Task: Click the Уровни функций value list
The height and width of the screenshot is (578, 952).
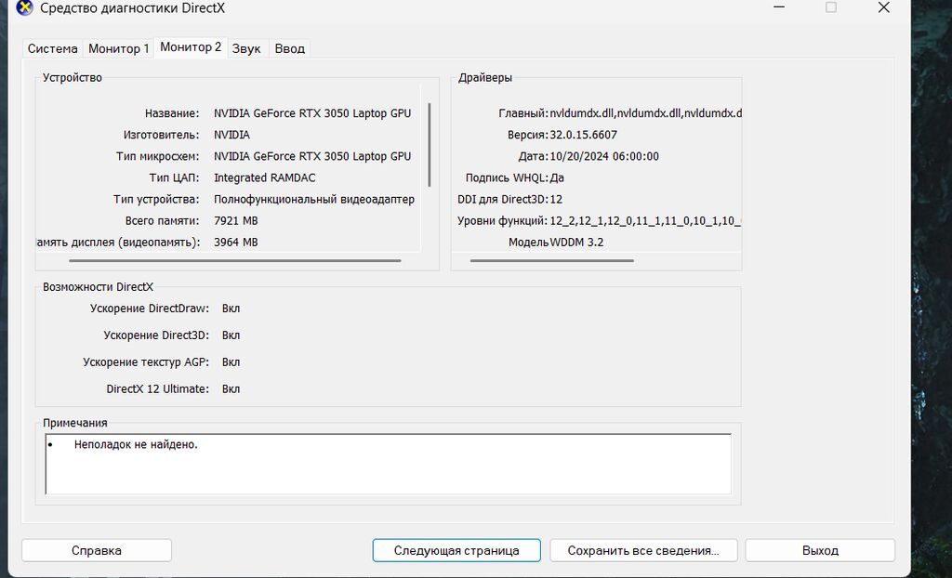Action: 645,221
